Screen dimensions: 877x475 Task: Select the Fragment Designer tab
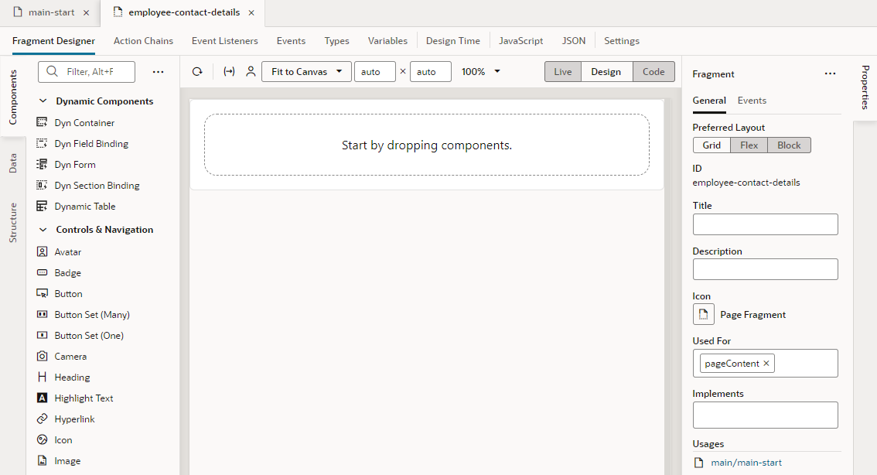pyautogui.click(x=53, y=41)
